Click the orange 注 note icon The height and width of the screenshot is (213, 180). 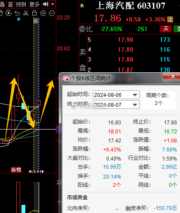(170, 19)
